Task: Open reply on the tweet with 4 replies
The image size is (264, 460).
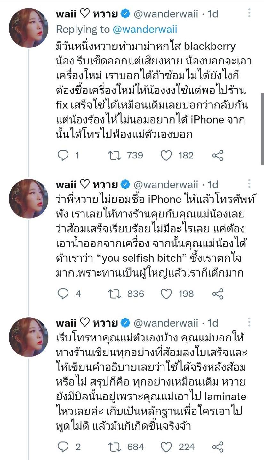Action: [x=63, y=294]
